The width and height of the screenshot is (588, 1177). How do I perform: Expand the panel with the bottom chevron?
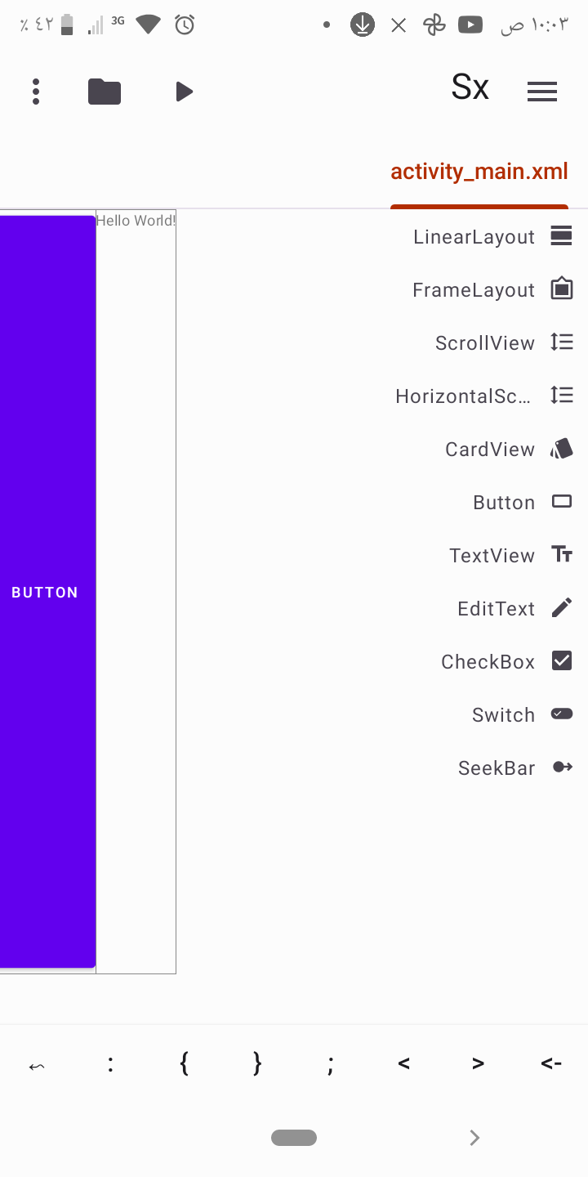point(474,1137)
